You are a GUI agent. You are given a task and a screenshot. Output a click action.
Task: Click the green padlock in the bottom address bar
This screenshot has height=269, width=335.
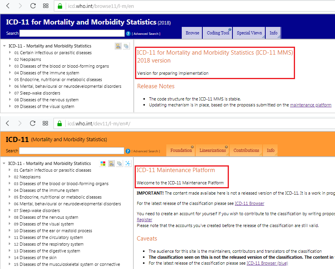click(60, 123)
